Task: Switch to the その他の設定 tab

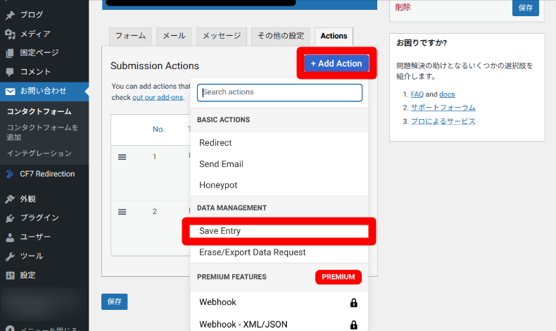Action: 281,36
